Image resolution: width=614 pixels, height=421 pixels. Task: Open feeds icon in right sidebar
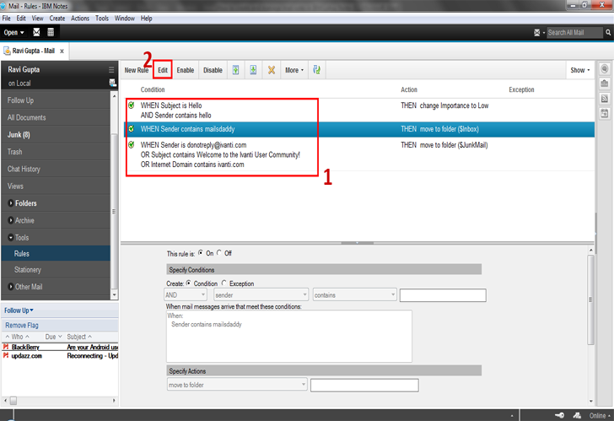[x=605, y=99]
